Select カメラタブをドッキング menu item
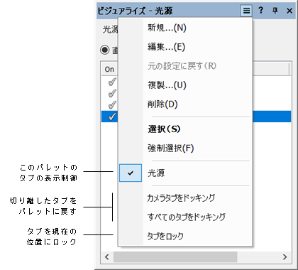298x270 pixels. click(x=186, y=198)
